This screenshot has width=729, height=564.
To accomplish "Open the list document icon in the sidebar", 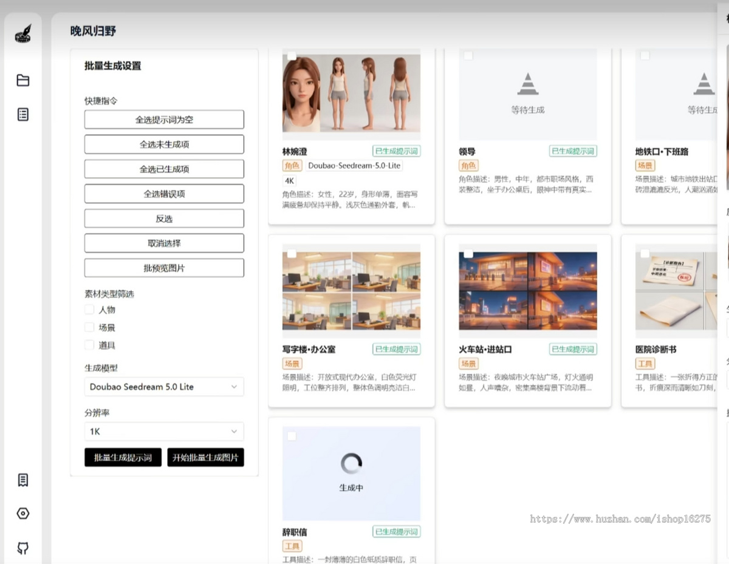I will point(23,114).
